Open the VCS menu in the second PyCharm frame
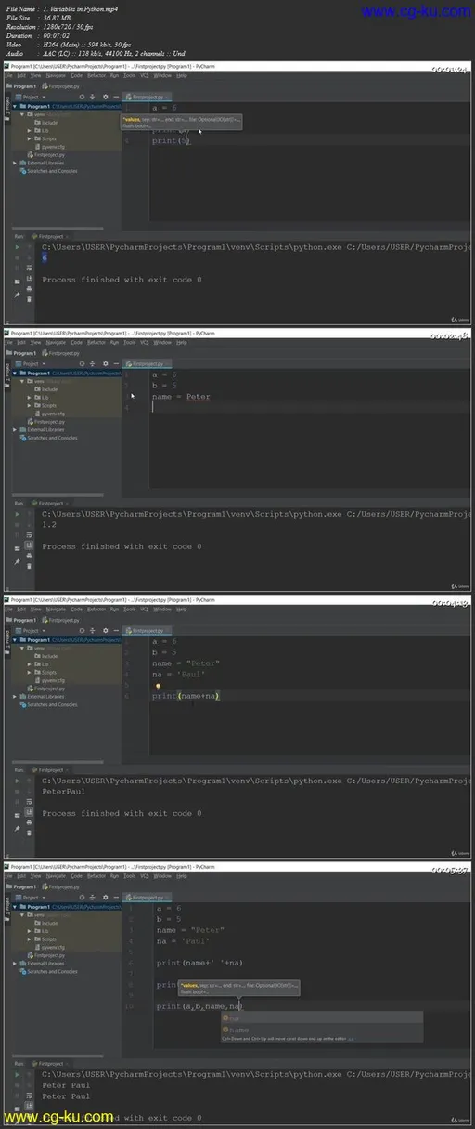475x1129 pixels. coord(144,342)
